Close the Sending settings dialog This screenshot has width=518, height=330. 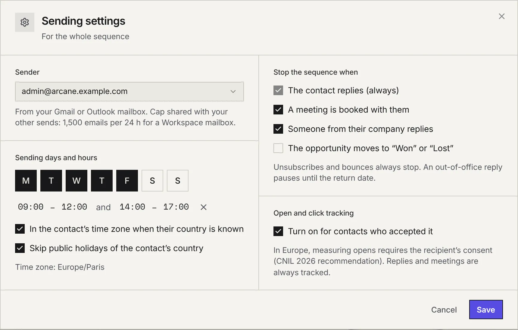[501, 16]
